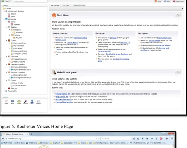Open the Settings section color wheel icon
Viewport: 187px width, 148px height.
point(19,102)
